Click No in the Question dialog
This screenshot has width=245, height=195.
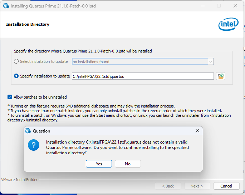(x=128, y=164)
